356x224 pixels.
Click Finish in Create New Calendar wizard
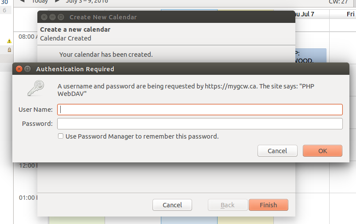(x=269, y=205)
